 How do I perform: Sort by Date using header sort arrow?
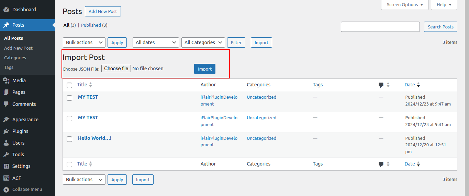pos(418,85)
